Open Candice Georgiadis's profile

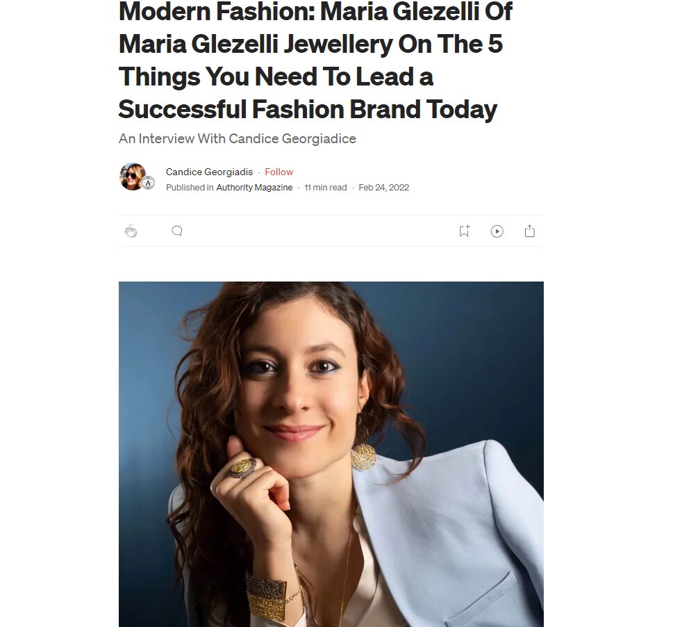pyautogui.click(x=210, y=172)
